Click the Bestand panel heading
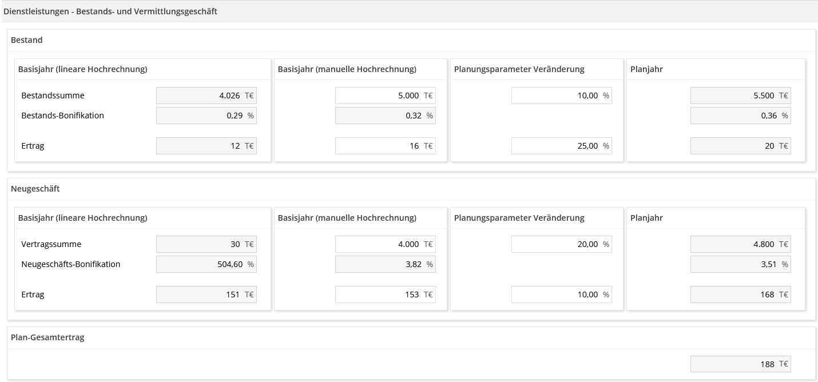The height and width of the screenshot is (382, 818). click(27, 40)
